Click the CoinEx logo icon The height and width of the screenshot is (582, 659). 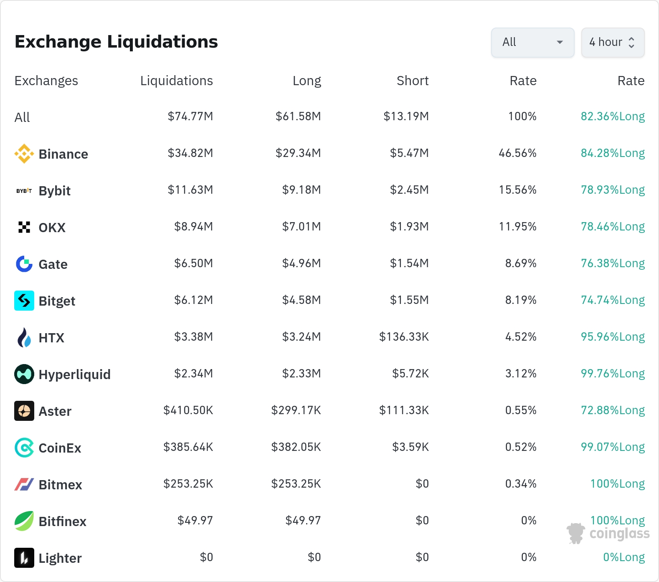pyautogui.click(x=24, y=448)
